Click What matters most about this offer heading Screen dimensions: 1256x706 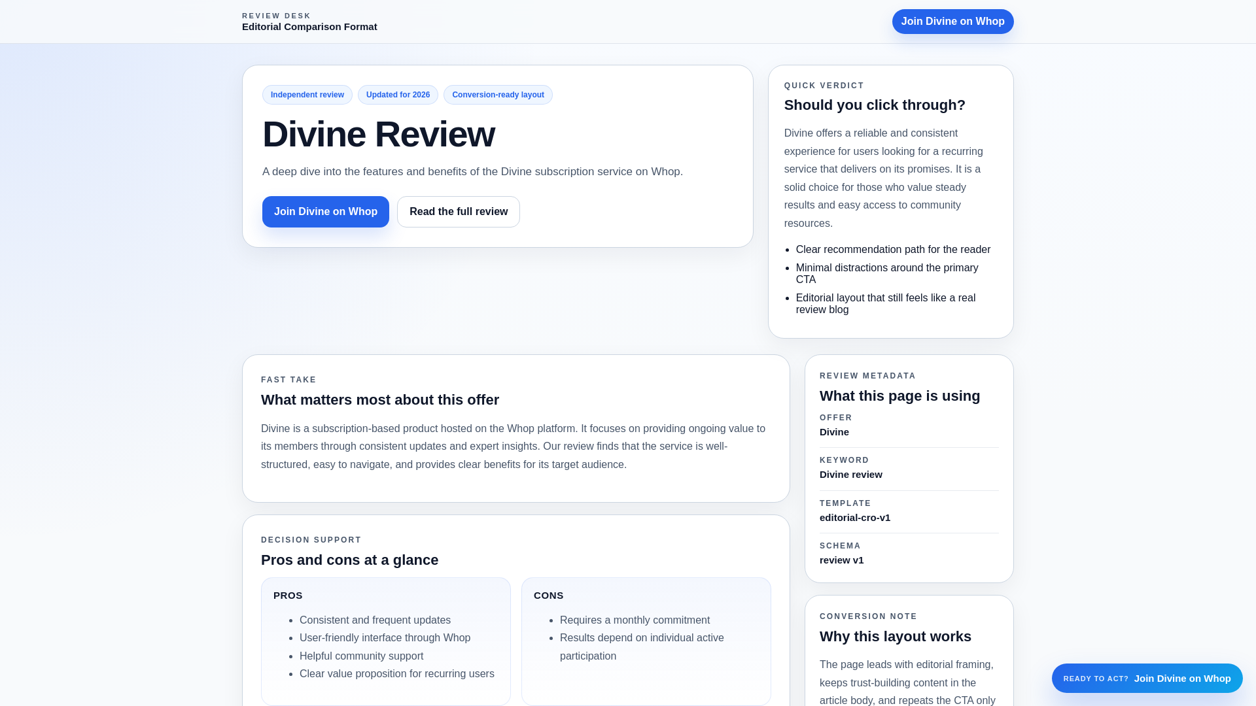coord(380,400)
